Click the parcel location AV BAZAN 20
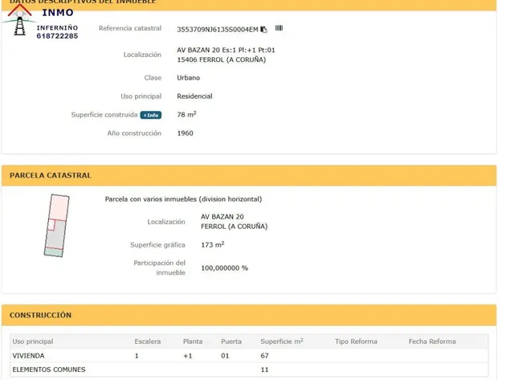514x380 pixels. tap(222, 217)
